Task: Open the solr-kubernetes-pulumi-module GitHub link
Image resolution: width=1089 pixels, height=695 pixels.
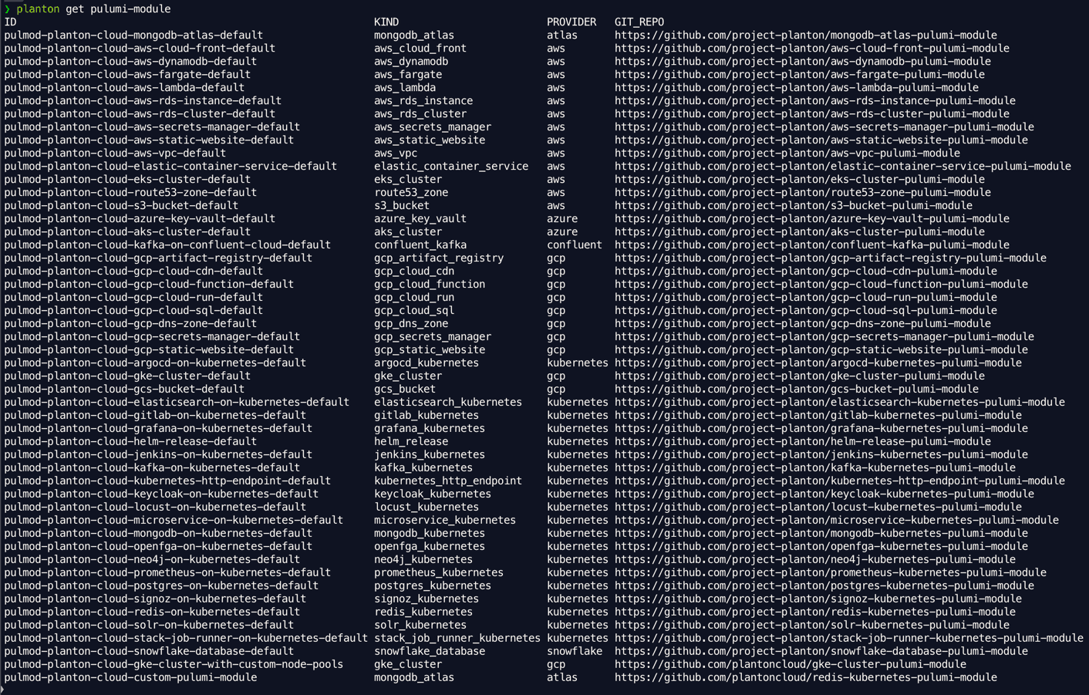Action: tap(812, 625)
